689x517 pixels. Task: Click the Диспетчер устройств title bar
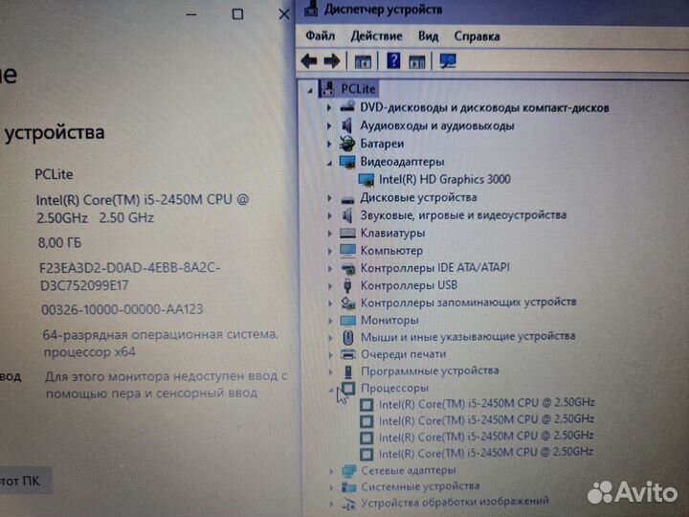492,10
